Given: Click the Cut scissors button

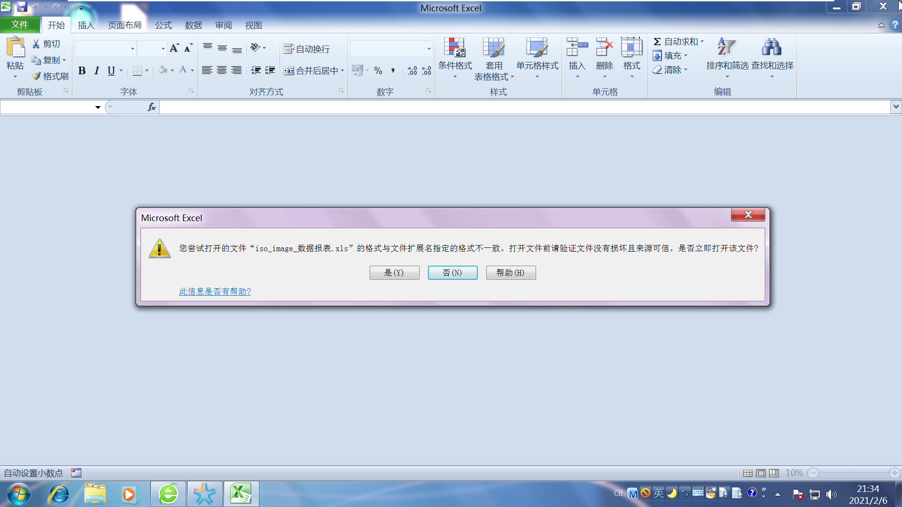Looking at the screenshot, I should point(46,44).
